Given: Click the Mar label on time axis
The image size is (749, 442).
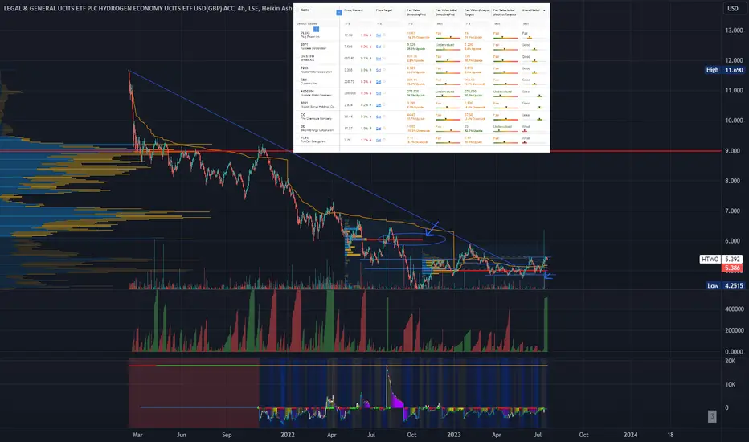Looking at the screenshot, I should (x=137, y=435).
